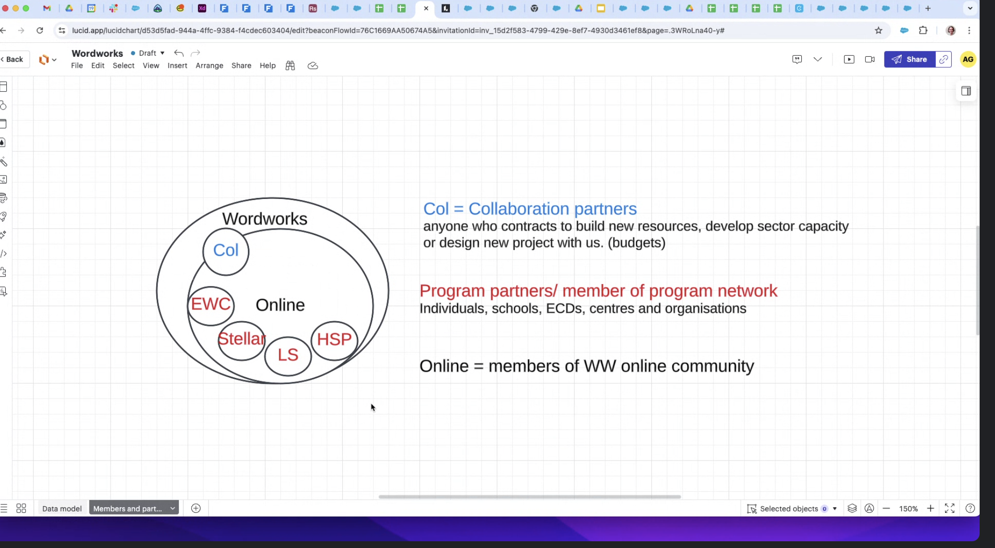Open the Members and part... page dropdown chevron
The image size is (995, 548).
[x=173, y=509]
